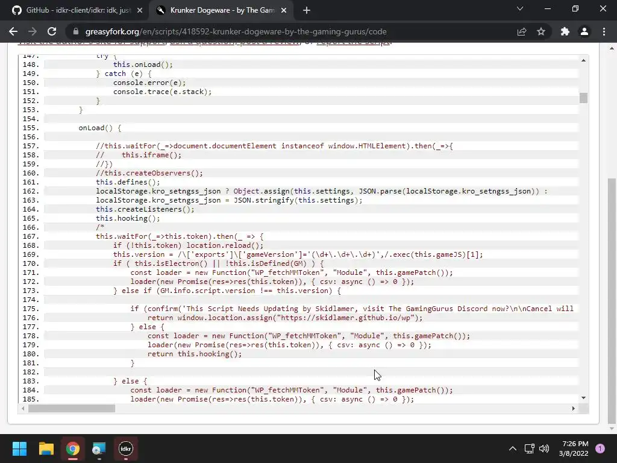Open the network status tray icon
The height and width of the screenshot is (463, 617).
(529, 449)
